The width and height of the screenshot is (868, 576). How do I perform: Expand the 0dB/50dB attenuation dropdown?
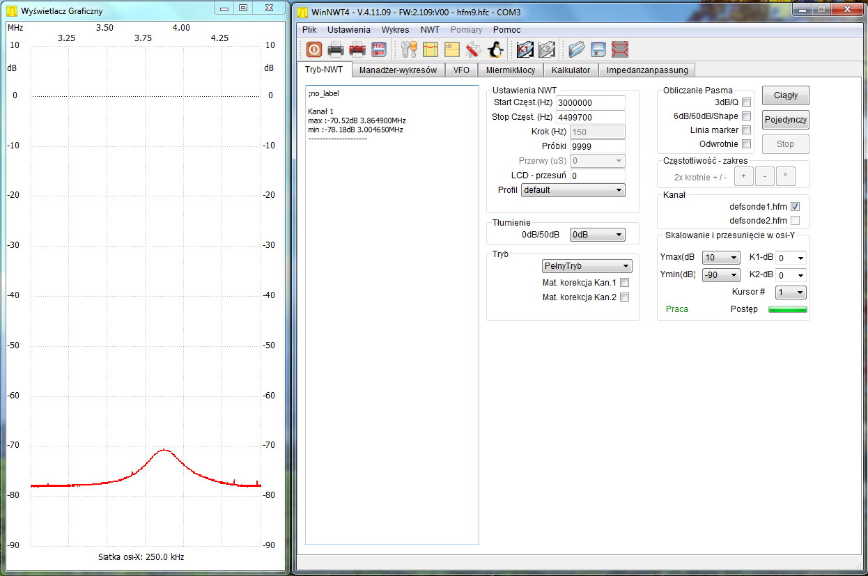(x=597, y=235)
